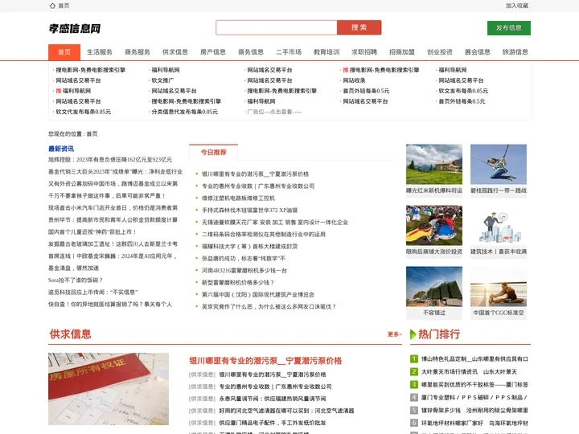Viewport: 579px width, 434px height.
Task: Open 手持式森林伐木链锯 recommendation
Action: (x=249, y=211)
